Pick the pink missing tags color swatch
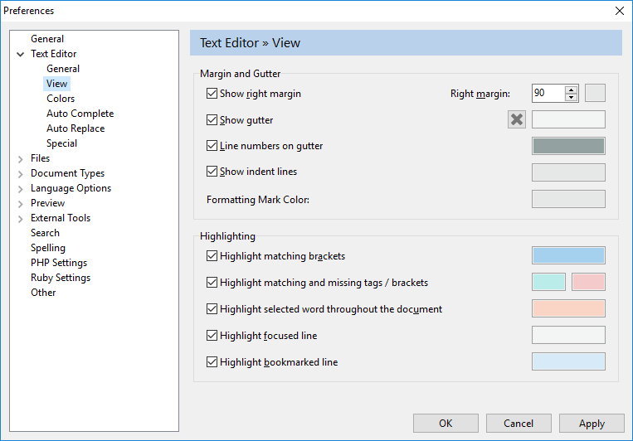The image size is (633, 441). click(x=588, y=282)
